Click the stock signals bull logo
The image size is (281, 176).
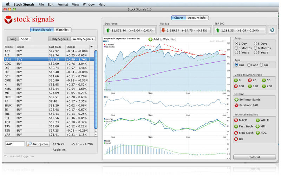tap(8, 19)
